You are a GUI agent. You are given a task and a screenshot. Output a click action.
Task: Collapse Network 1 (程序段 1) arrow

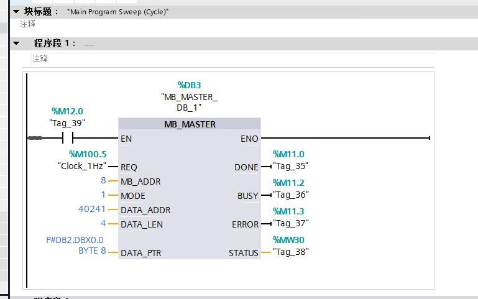pos(16,44)
